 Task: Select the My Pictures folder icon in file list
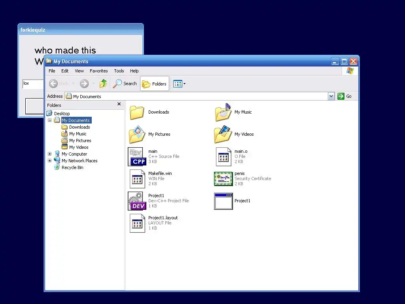(137, 134)
